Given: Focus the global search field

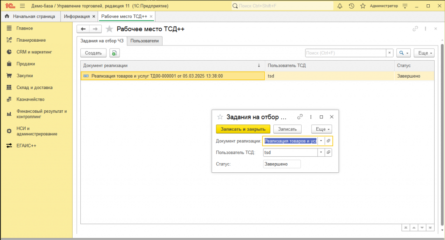Looking at the screenshot, I should coord(282,6).
